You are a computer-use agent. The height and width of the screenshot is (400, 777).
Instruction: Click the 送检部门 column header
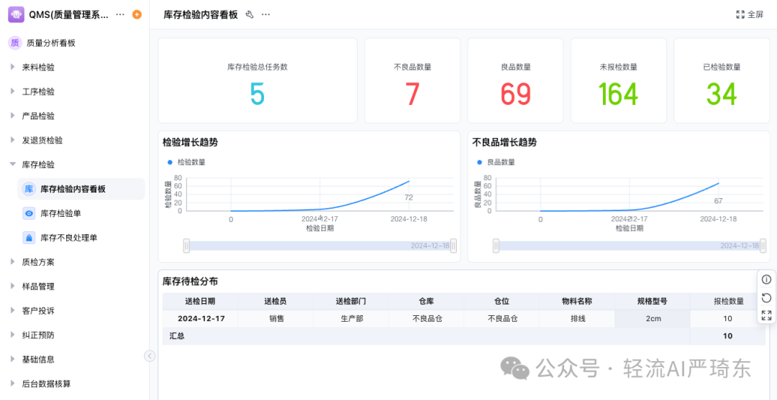(351, 301)
